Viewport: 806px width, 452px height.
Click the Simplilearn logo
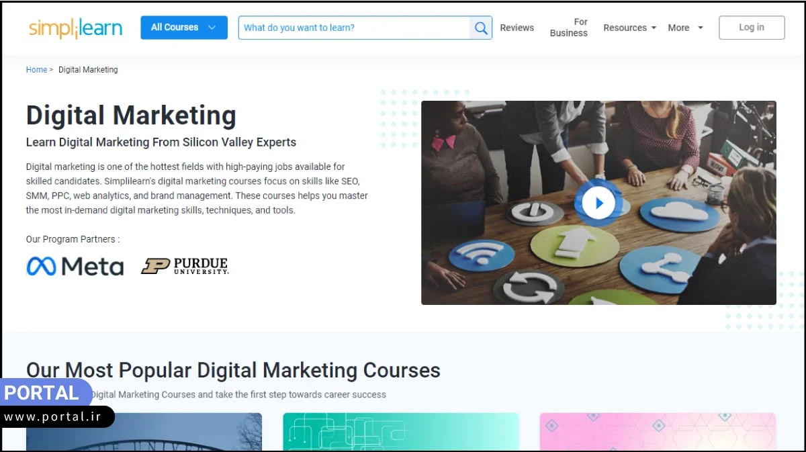point(75,28)
